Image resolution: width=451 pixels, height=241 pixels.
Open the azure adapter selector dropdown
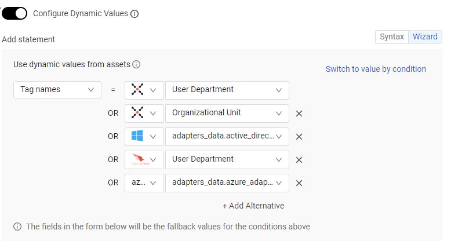(x=144, y=182)
